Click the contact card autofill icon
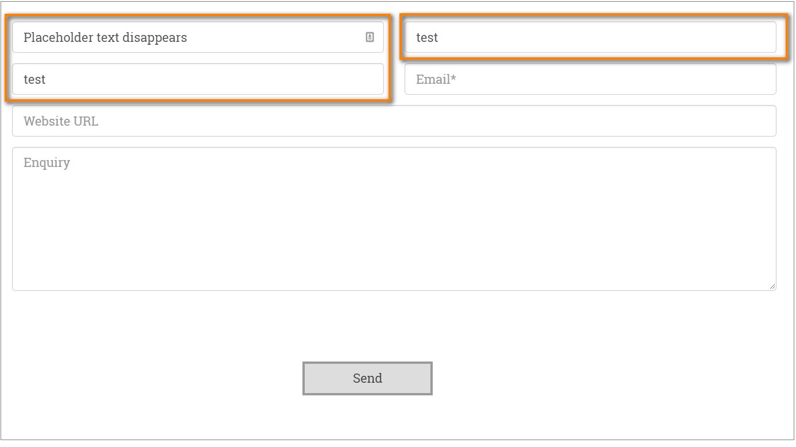796x447 pixels. pos(370,37)
